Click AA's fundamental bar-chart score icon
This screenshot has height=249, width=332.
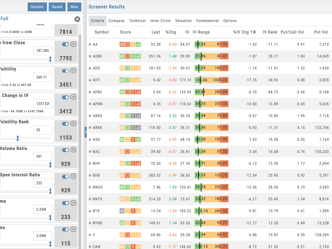pyautogui.click(x=138, y=44)
